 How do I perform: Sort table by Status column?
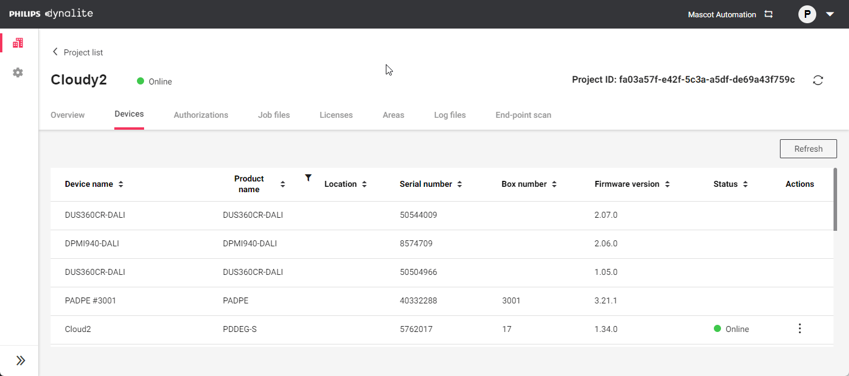click(x=745, y=184)
